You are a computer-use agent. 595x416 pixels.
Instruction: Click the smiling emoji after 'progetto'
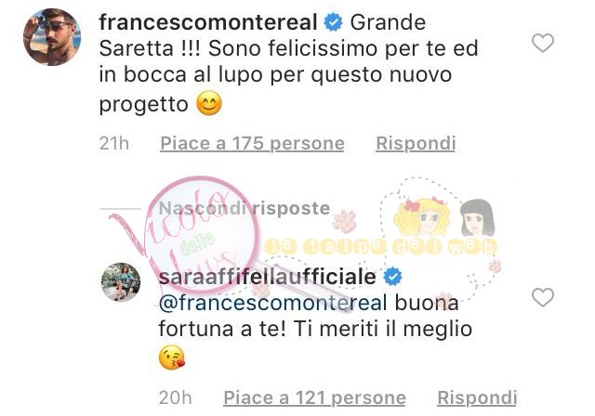209,103
